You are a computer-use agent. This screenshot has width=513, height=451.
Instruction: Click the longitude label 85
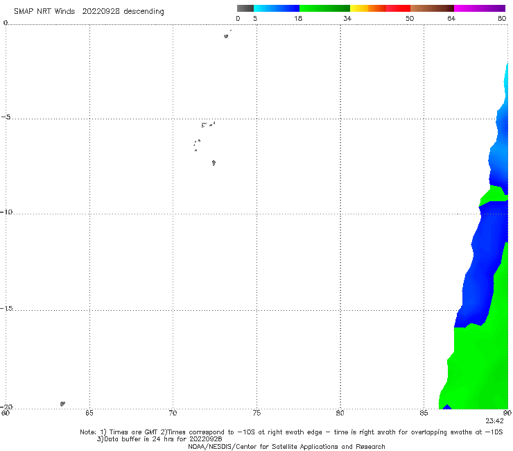pos(424,413)
